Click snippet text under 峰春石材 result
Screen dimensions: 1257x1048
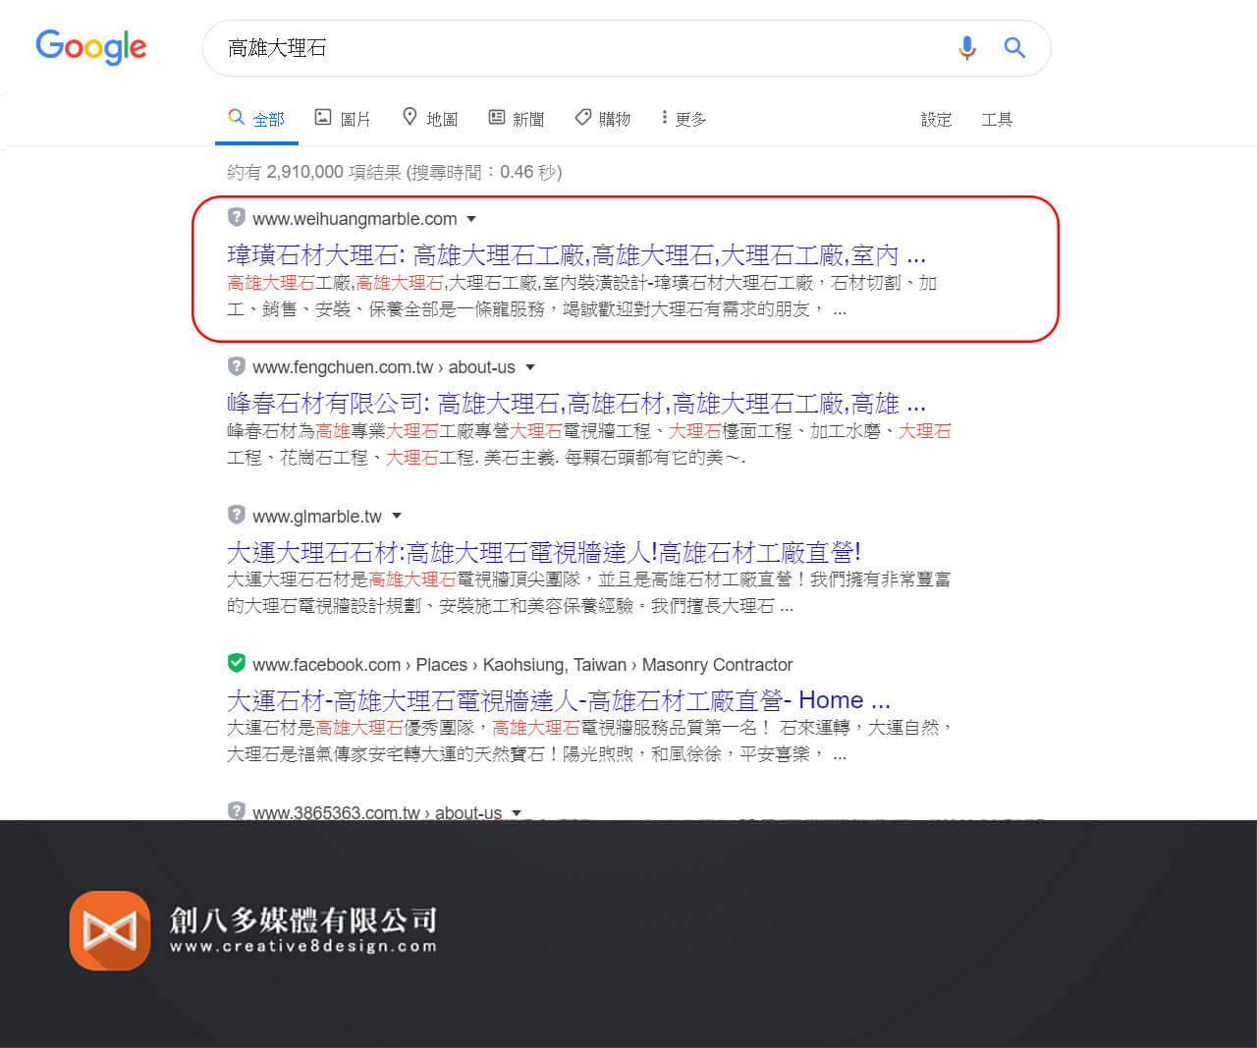[x=589, y=444]
